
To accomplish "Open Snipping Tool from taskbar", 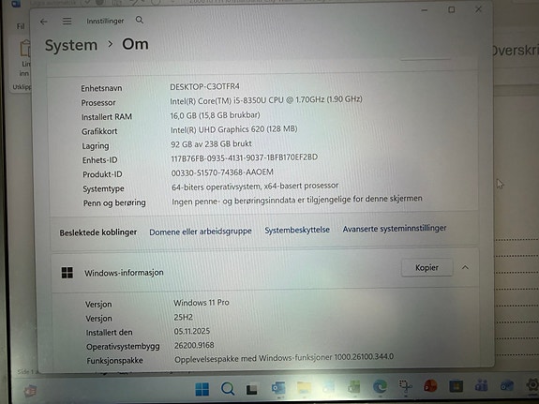I will point(405,386).
